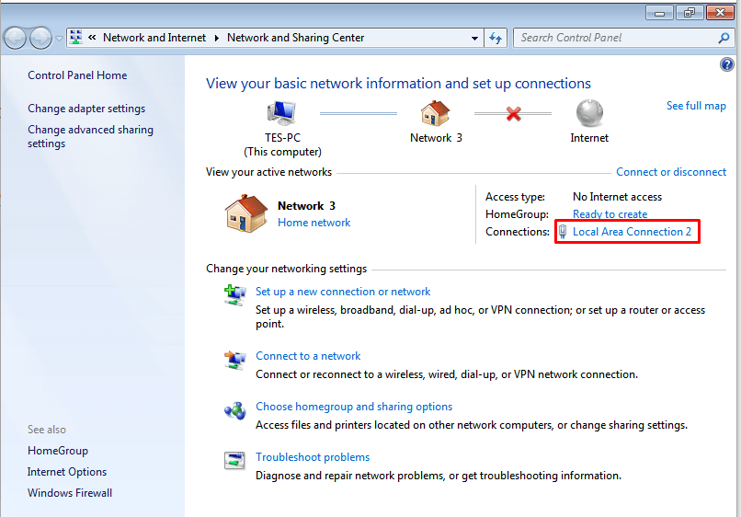
Task: Click the homegroup and sharing options icon
Action: pyautogui.click(x=235, y=409)
